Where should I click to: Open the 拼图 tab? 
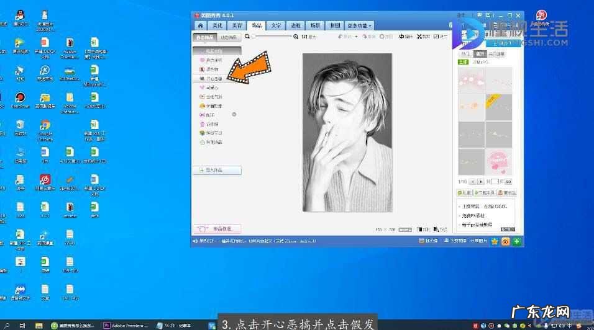click(335, 25)
